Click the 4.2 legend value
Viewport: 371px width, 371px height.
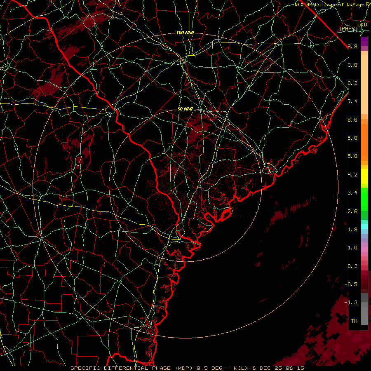click(352, 175)
